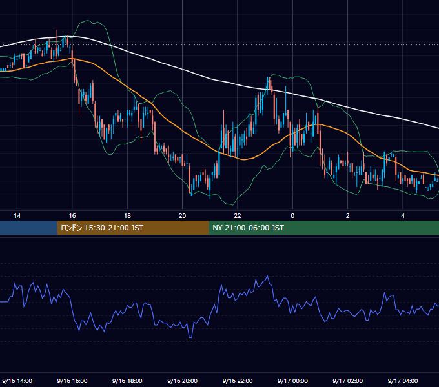The width and height of the screenshot is (439, 387).
Task: Click the 9/17 00:00 date label
Action: click(x=292, y=381)
